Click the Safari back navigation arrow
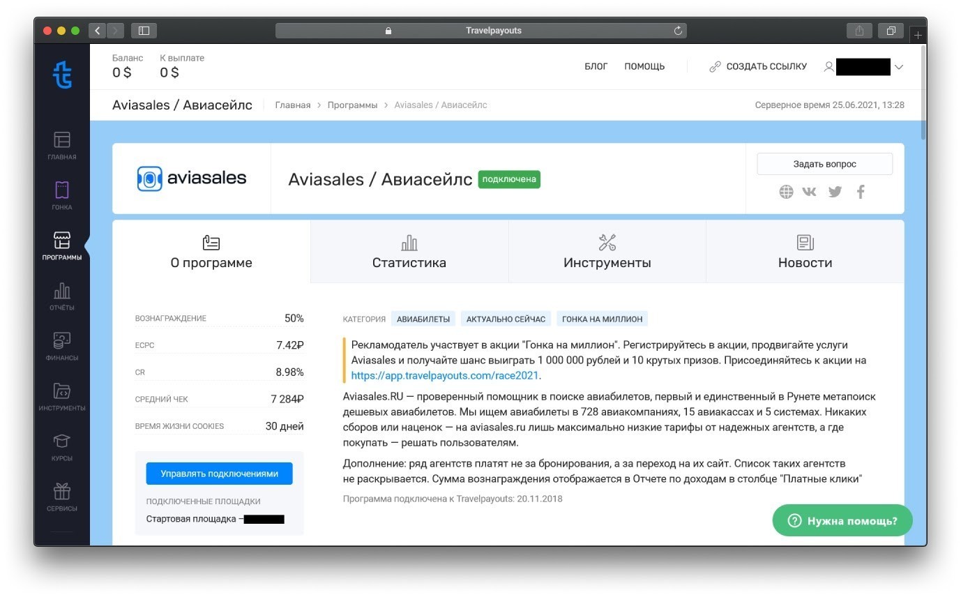This screenshot has height=597, width=961. (x=98, y=31)
